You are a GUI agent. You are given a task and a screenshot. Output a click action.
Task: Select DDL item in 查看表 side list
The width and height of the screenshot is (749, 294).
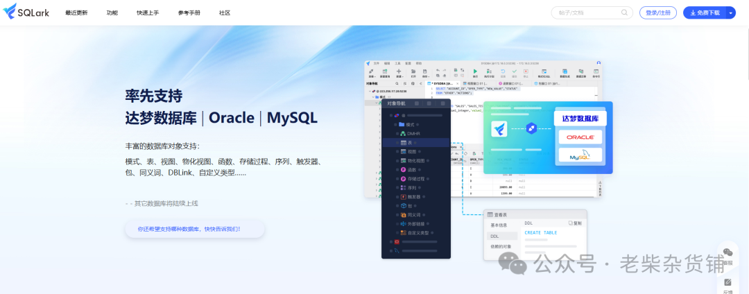[502, 236]
